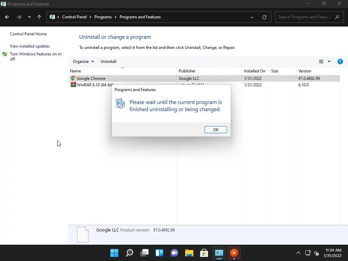This screenshot has width=348, height=261.
Task: Click the blank file icon in details pane
Action: (x=83, y=234)
